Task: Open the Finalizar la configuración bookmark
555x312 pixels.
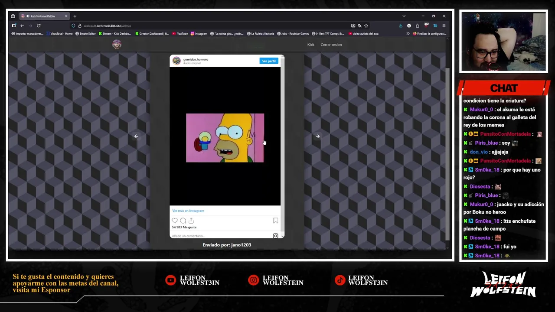Action: pyautogui.click(x=429, y=33)
